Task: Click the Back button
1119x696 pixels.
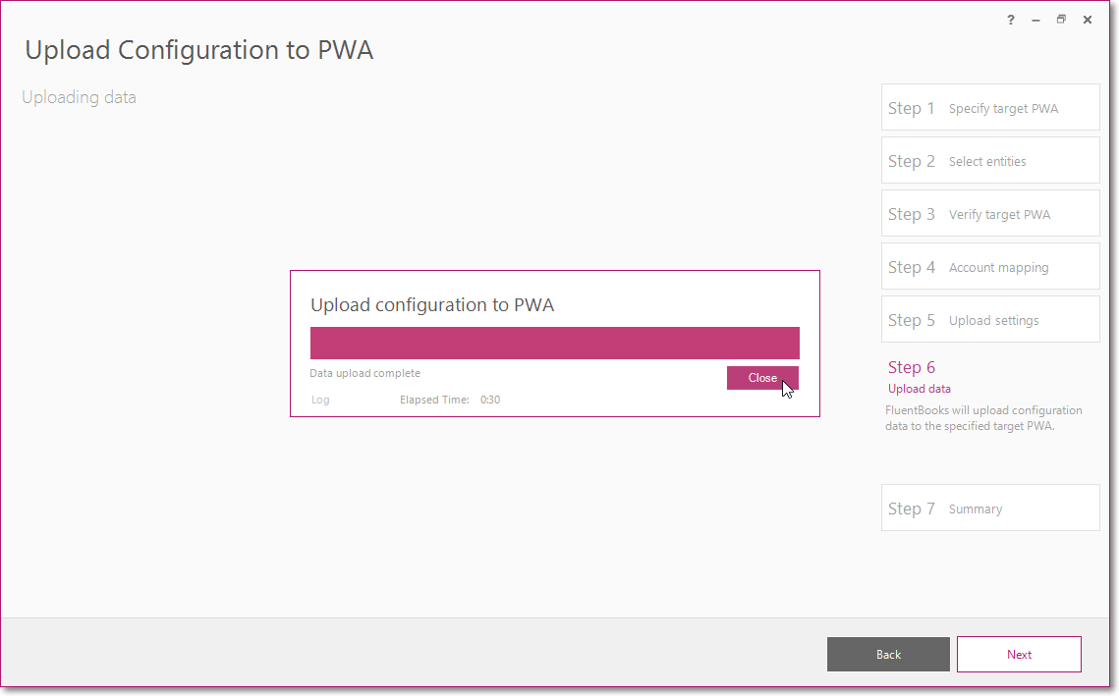Action: (888, 654)
